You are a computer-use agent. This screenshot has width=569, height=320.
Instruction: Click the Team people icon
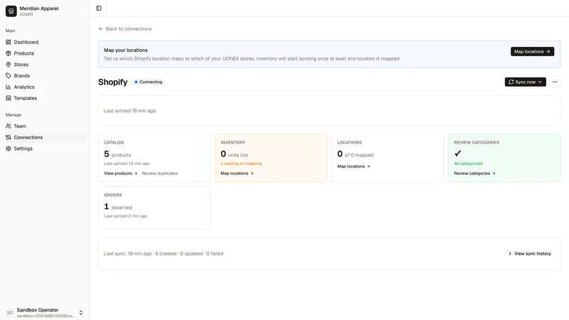(9, 127)
